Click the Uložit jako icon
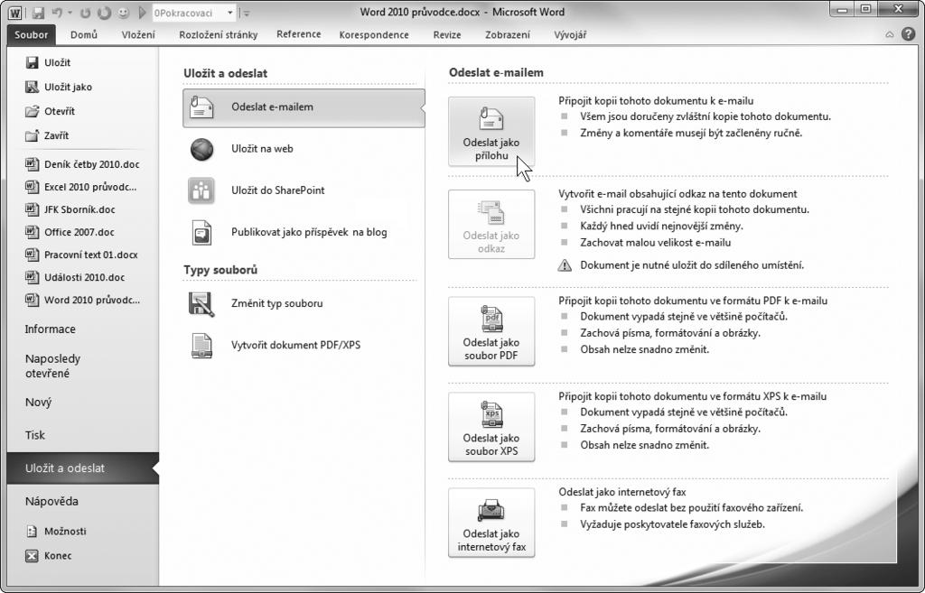This screenshot has height=593, width=925. [x=32, y=87]
